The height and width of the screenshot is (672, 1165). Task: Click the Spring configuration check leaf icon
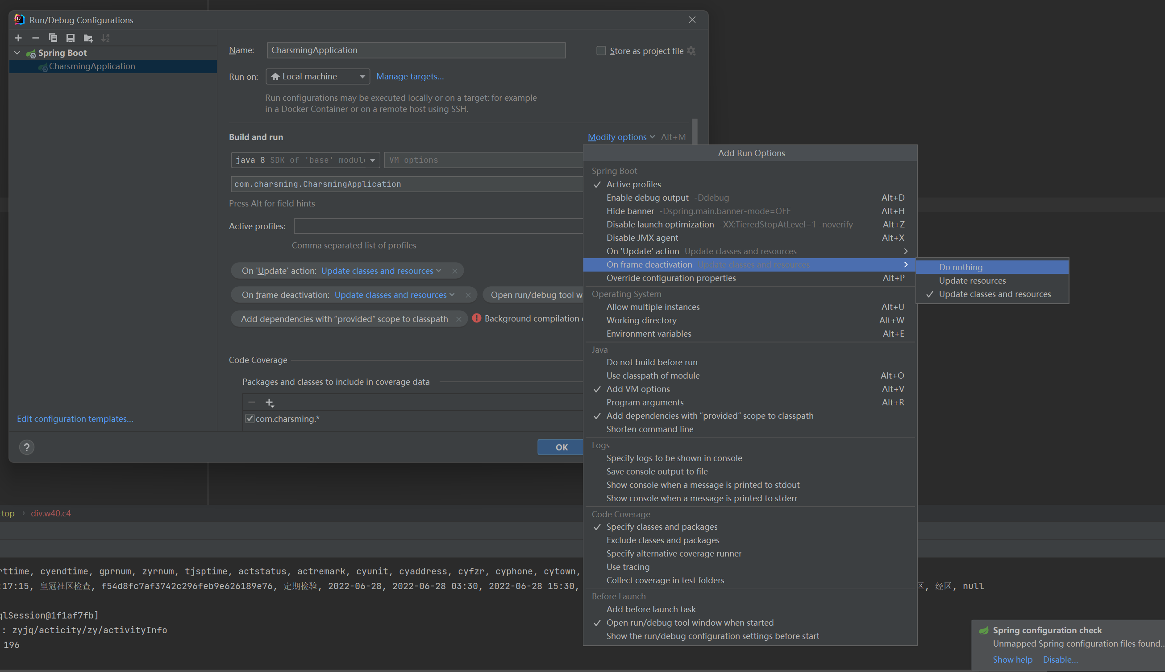coord(983,630)
